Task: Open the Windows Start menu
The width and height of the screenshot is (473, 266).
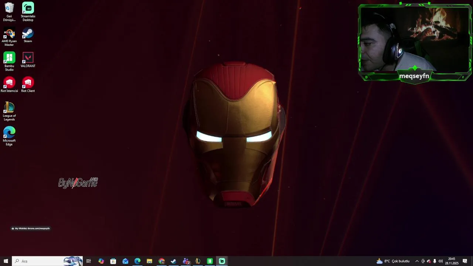Action: [6, 261]
